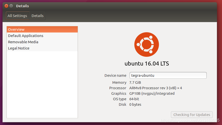Click the Device name input field
Viewport: 222px width, 125px height.
[x=168, y=75]
